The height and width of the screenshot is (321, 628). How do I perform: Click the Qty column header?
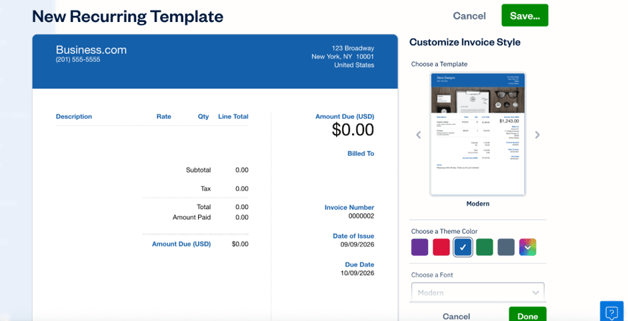[x=203, y=117]
